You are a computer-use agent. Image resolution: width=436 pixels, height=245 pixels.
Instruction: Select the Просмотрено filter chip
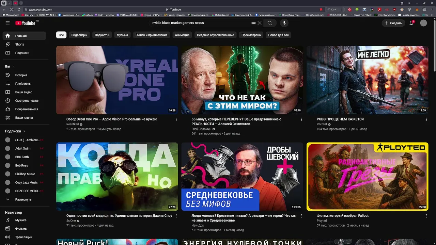(x=251, y=35)
